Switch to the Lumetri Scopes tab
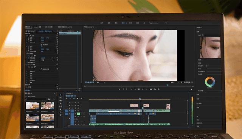This screenshot has width=242, height=139. [x=37, y=27]
